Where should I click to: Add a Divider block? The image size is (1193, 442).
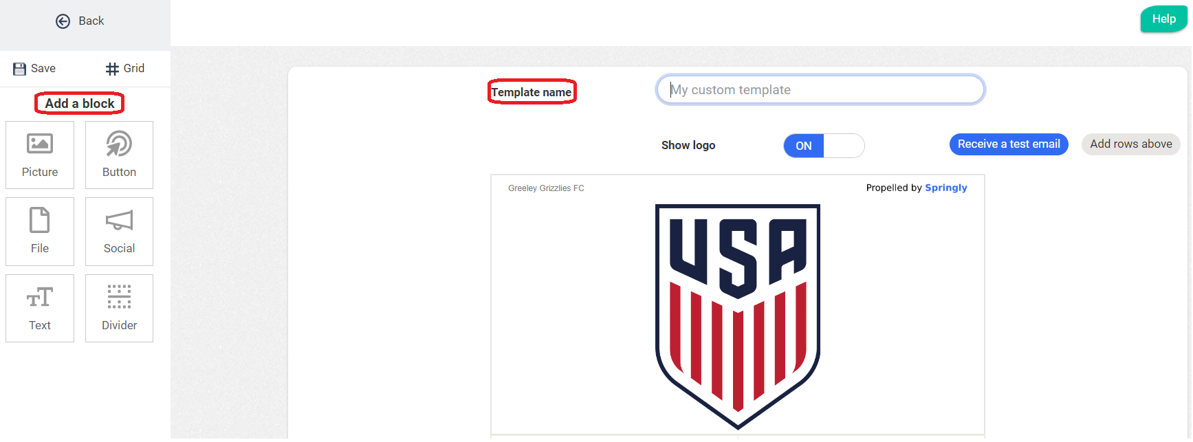(119, 309)
